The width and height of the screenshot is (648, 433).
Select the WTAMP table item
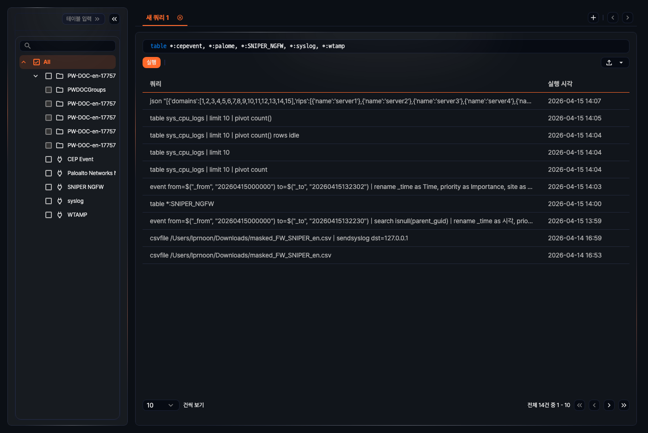click(77, 215)
